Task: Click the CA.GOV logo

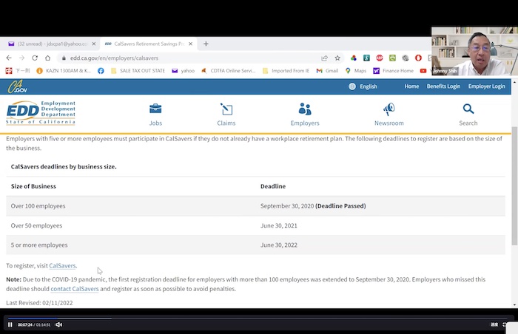Action: tap(18, 86)
